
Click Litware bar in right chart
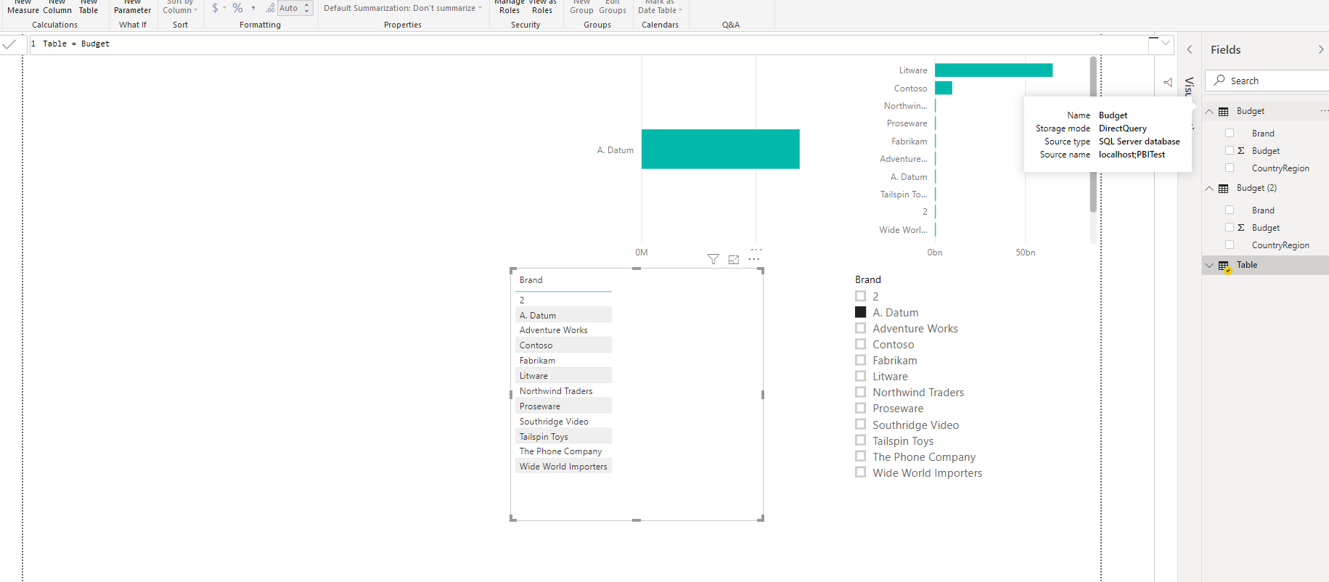(x=994, y=70)
